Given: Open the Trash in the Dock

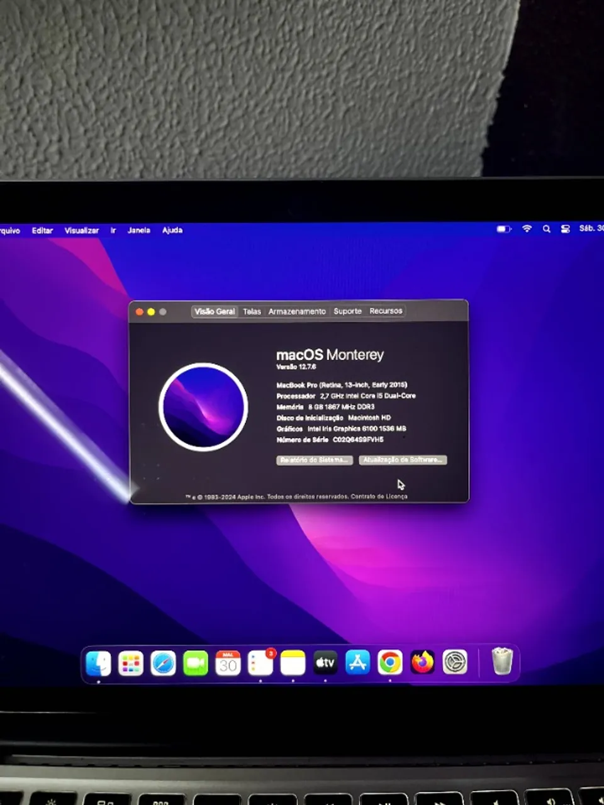Looking at the screenshot, I should point(502,662).
